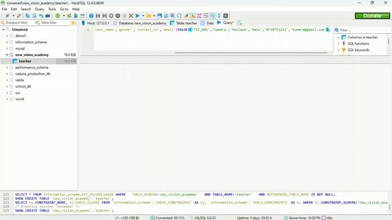Open the run query dropdown arrow
The height and width of the screenshot is (220, 392).
coord(143,16)
